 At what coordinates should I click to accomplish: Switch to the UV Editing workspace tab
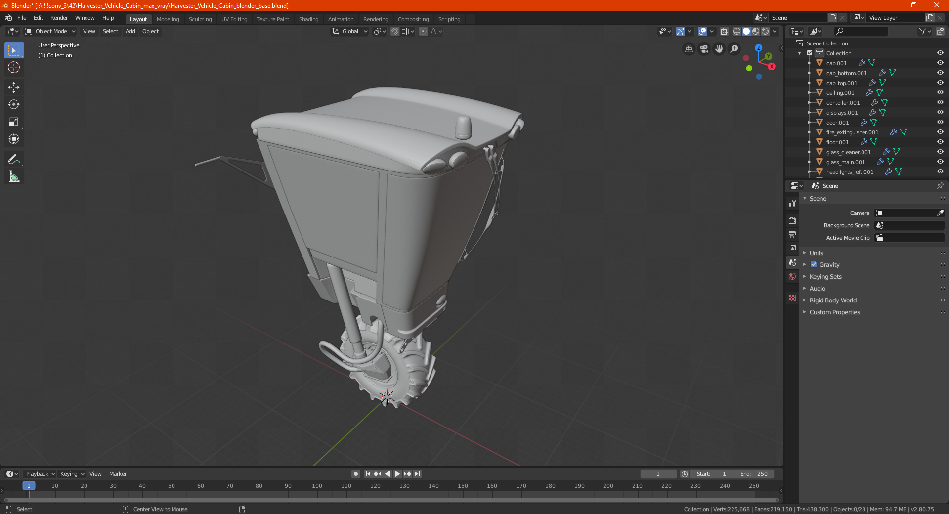[x=234, y=19]
